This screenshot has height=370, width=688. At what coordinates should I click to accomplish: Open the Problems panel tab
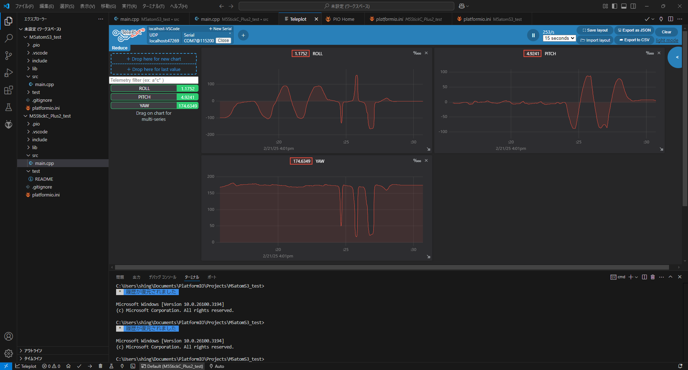tap(120, 277)
